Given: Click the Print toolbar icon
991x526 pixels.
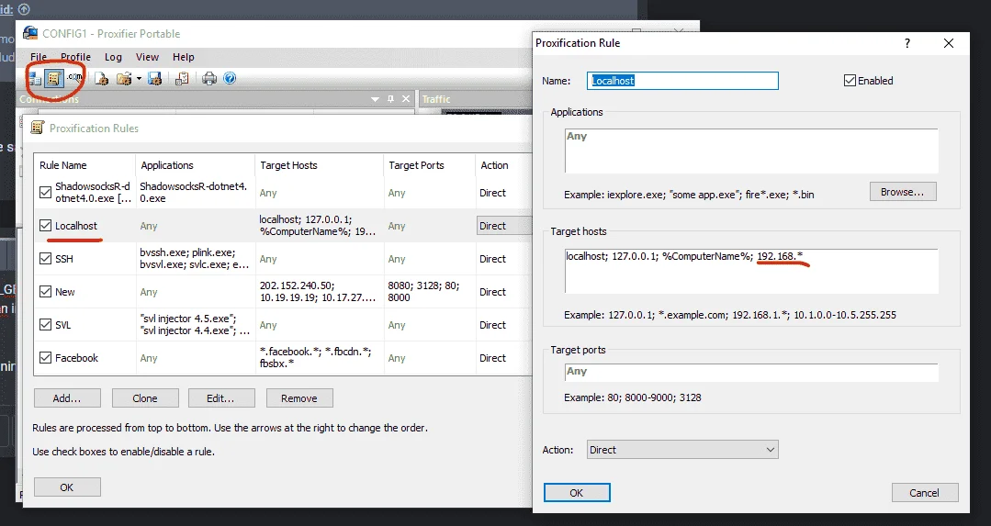Looking at the screenshot, I should tap(209, 78).
